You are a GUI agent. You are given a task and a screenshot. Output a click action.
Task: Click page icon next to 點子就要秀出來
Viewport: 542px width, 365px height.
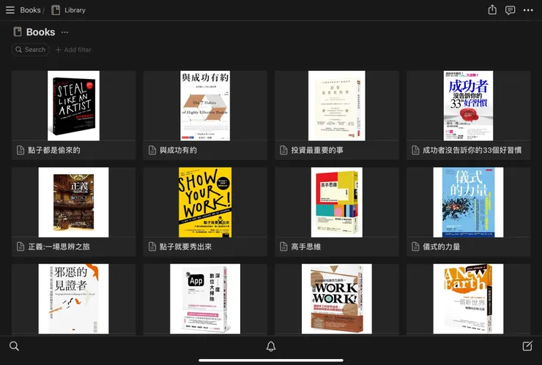click(x=152, y=247)
